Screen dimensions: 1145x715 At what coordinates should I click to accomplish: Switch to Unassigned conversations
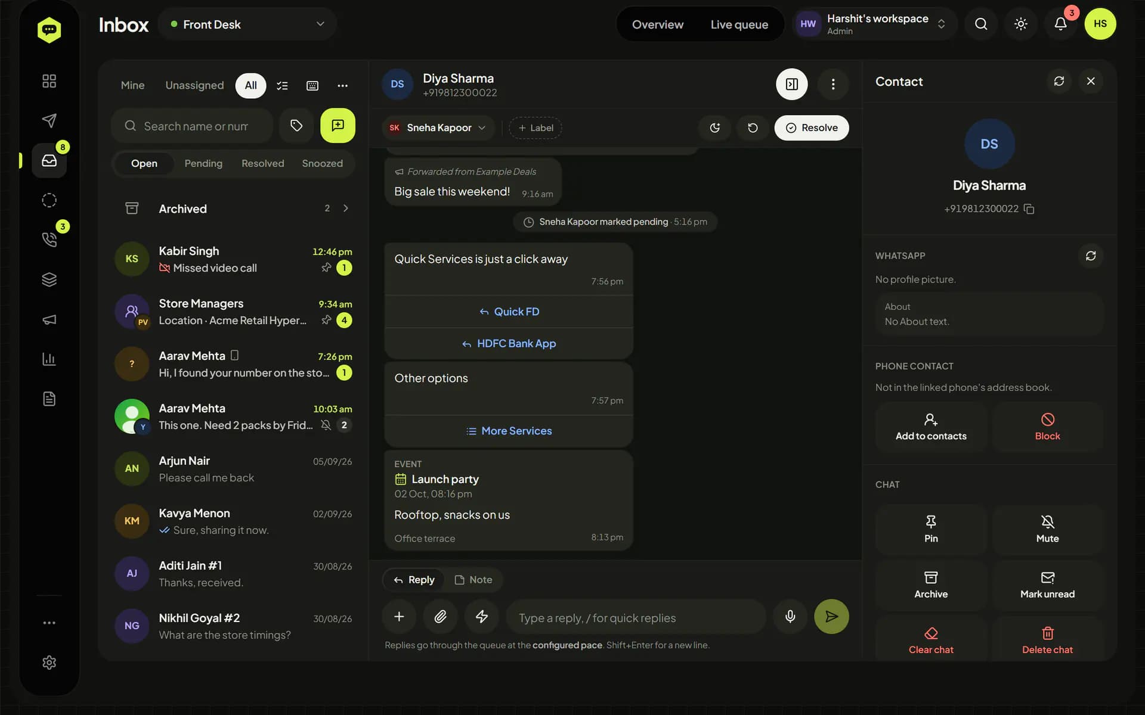pos(194,86)
